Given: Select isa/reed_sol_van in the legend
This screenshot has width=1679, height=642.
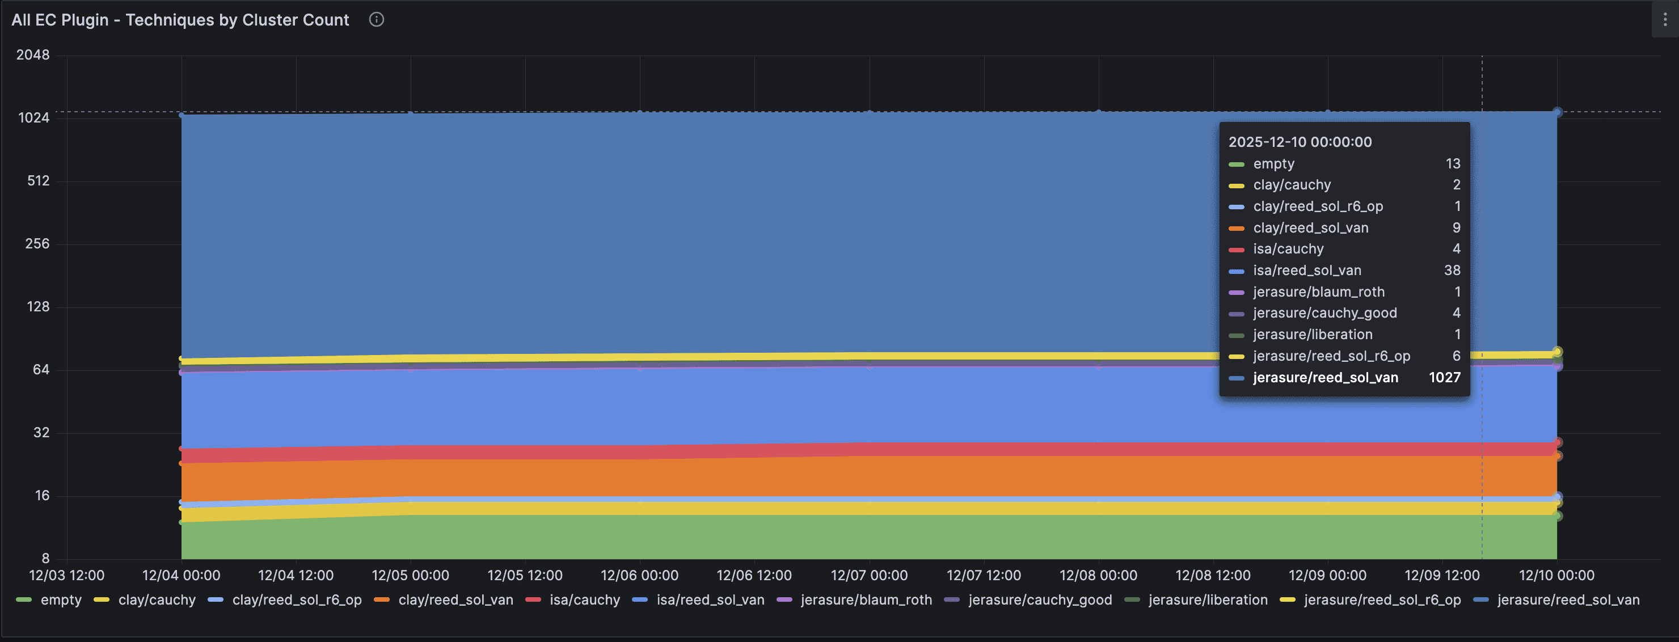Looking at the screenshot, I should point(710,599).
